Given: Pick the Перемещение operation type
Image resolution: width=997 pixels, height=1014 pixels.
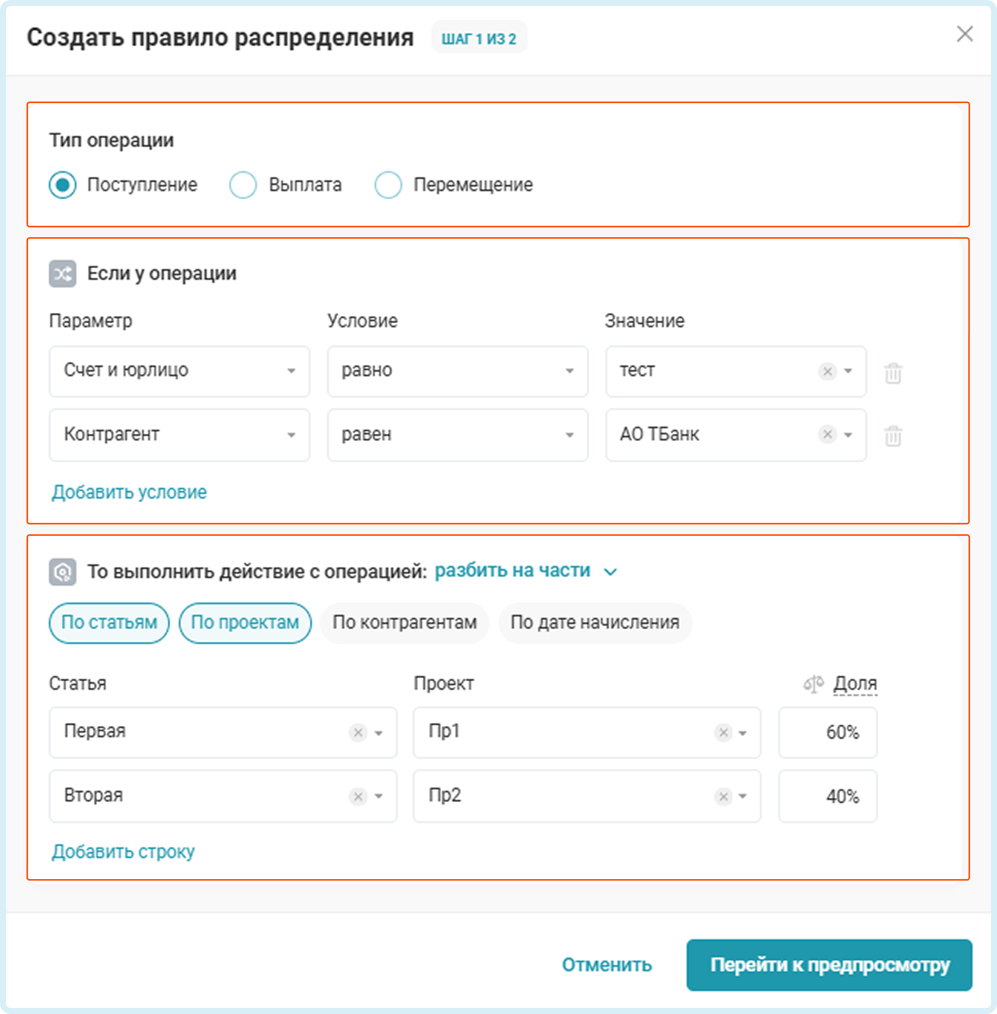Looking at the screenshot, I should pyautogui.click(x=388, y=185).
